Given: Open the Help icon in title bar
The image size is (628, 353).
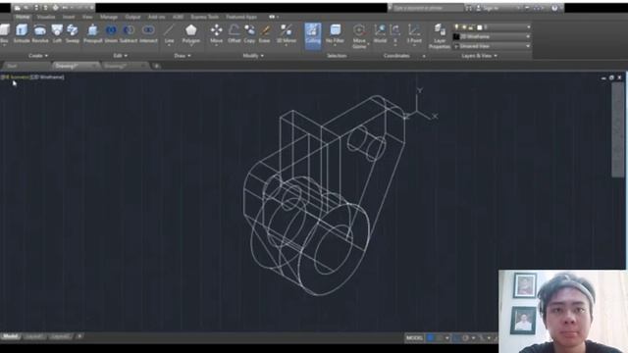Looking at the screenshot, I should 554,8.
